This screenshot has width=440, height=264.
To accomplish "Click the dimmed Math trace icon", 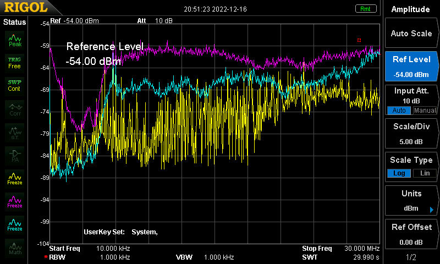I will [15, 248].
